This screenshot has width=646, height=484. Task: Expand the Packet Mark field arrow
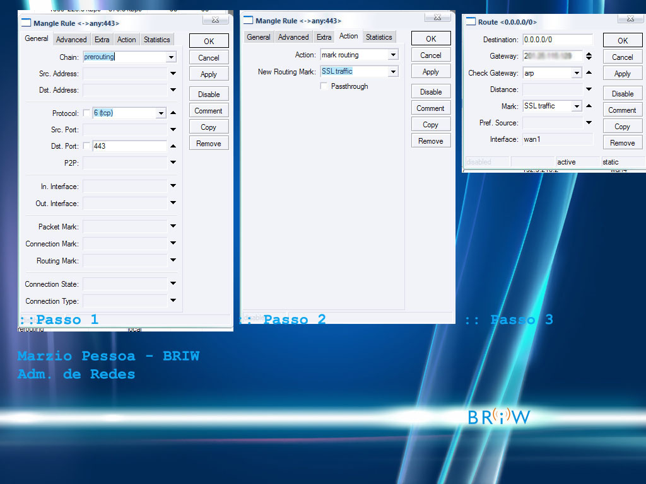pyautogui.click(x=173, y=226)
